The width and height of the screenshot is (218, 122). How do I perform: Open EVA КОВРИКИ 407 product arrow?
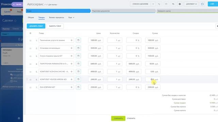(x=71, y=87)
